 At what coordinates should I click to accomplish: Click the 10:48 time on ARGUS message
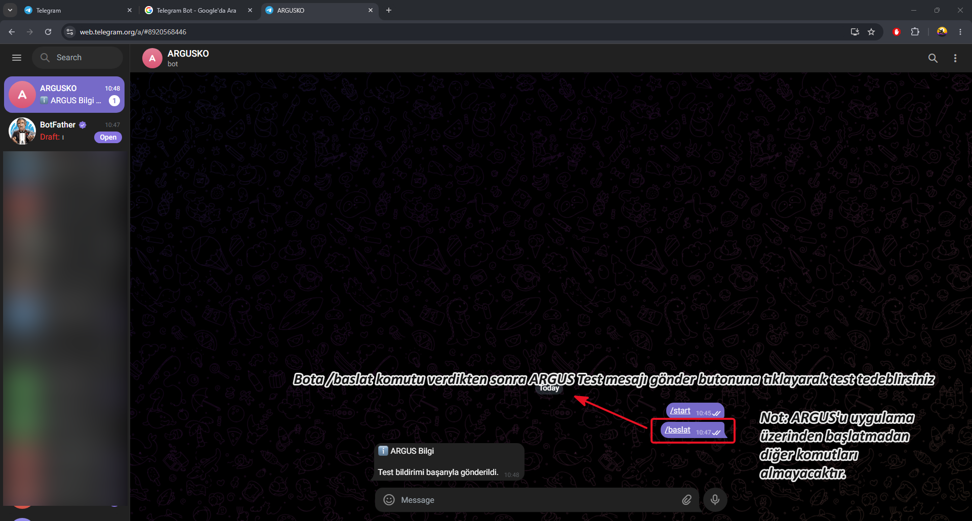tap(511, 474)
